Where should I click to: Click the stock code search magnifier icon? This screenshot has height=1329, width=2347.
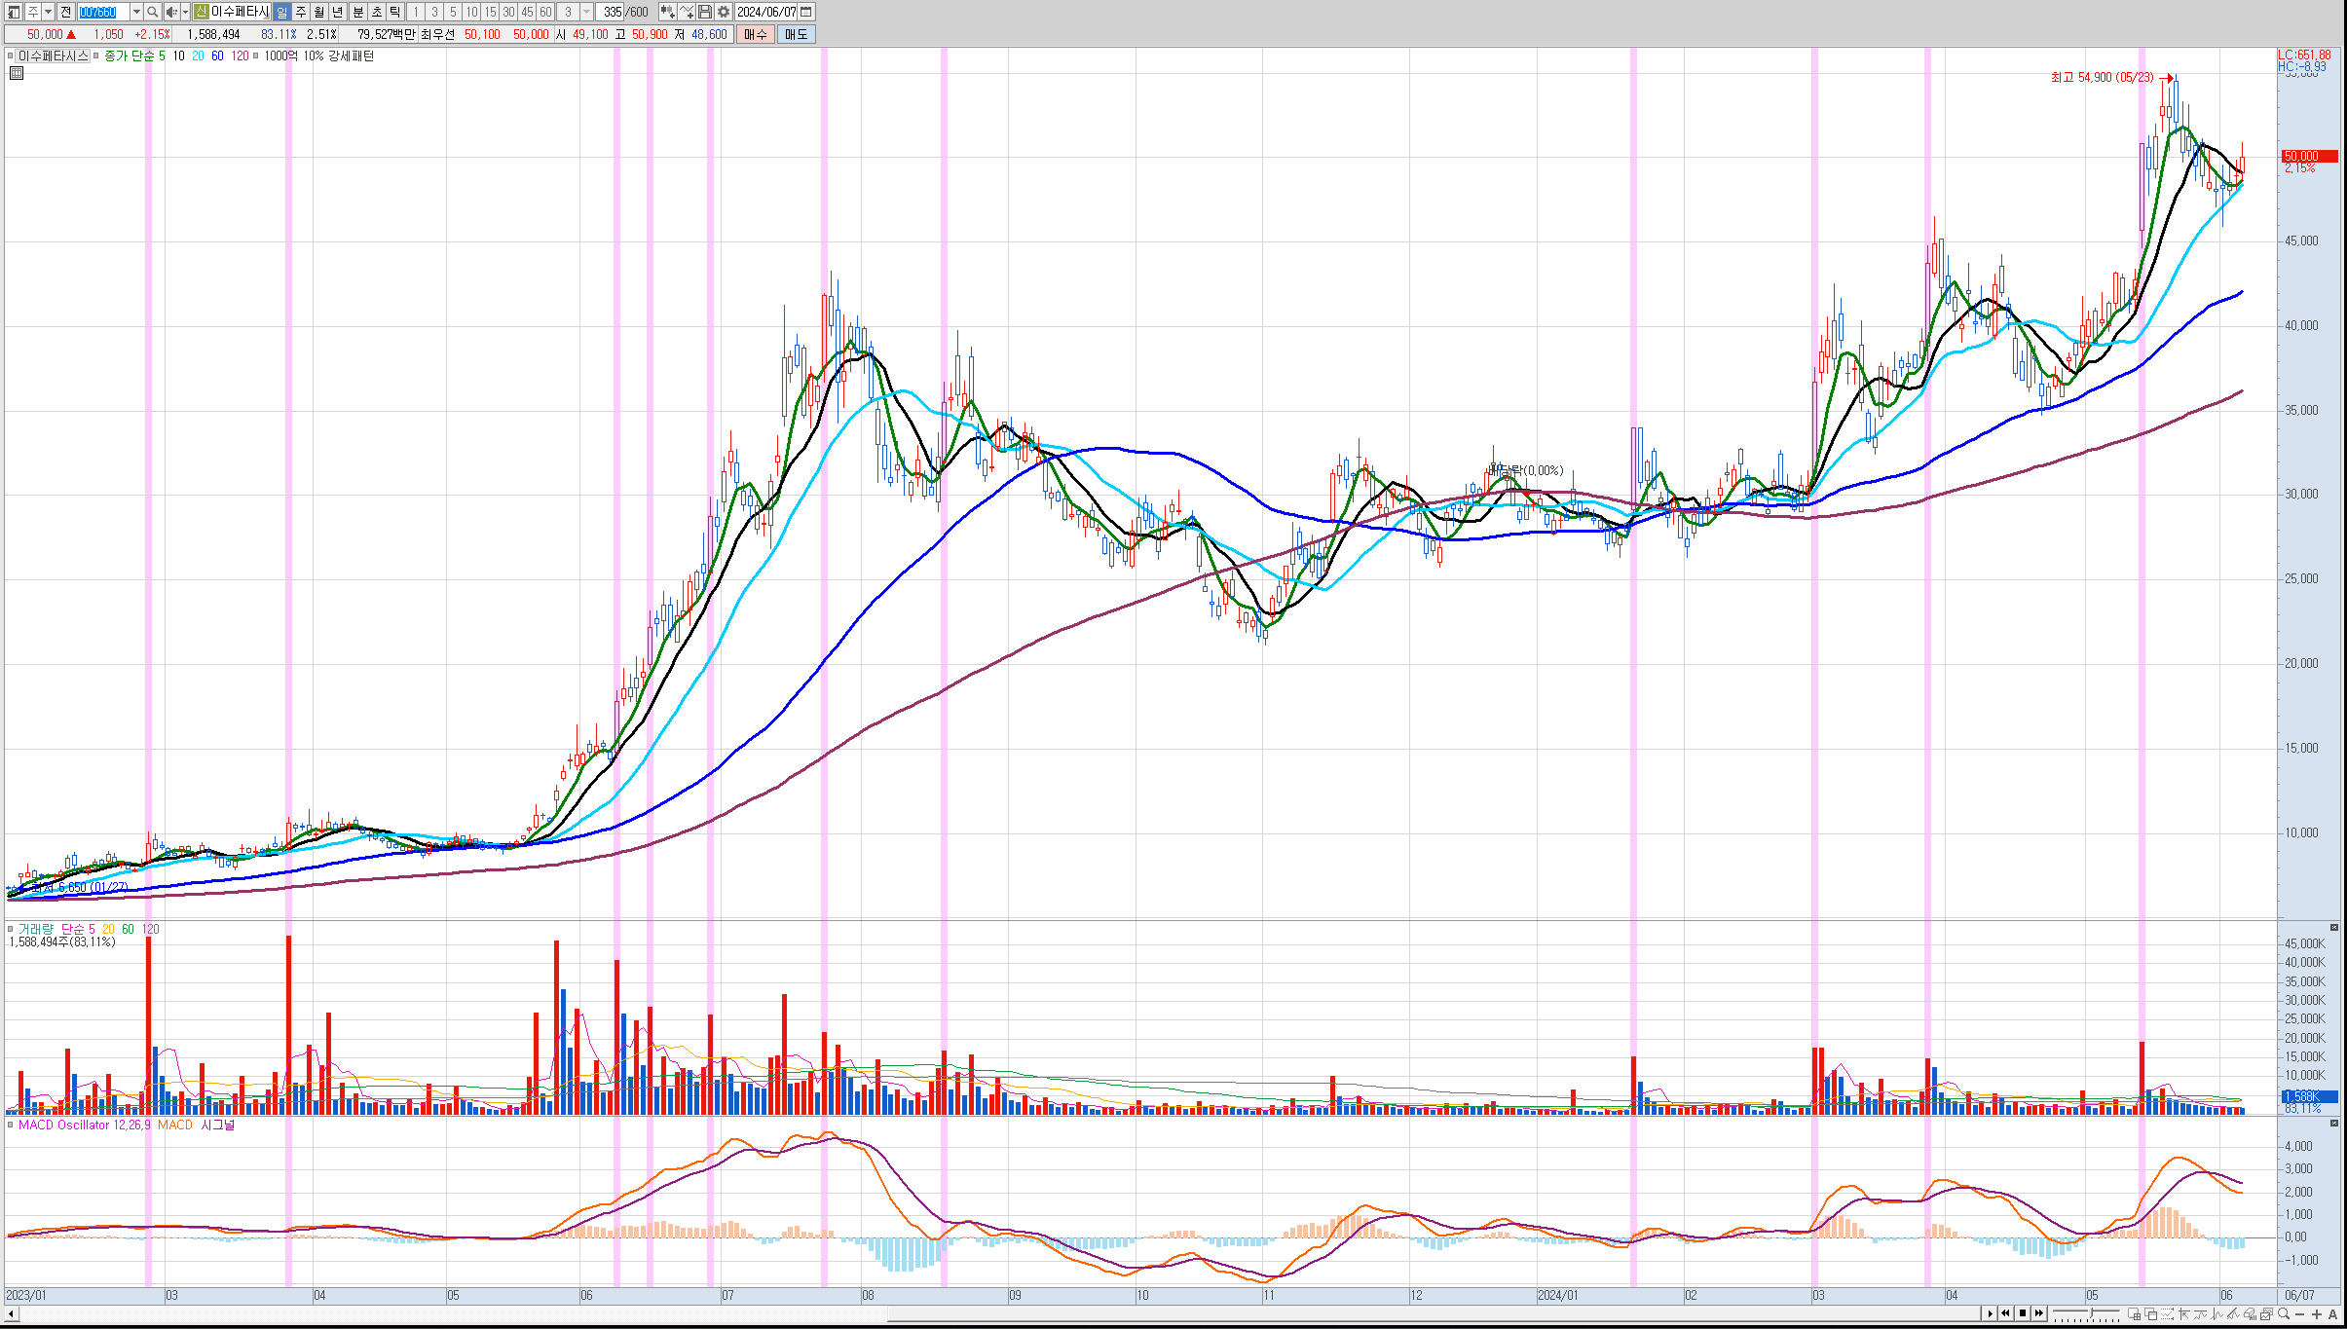[153, 12]
